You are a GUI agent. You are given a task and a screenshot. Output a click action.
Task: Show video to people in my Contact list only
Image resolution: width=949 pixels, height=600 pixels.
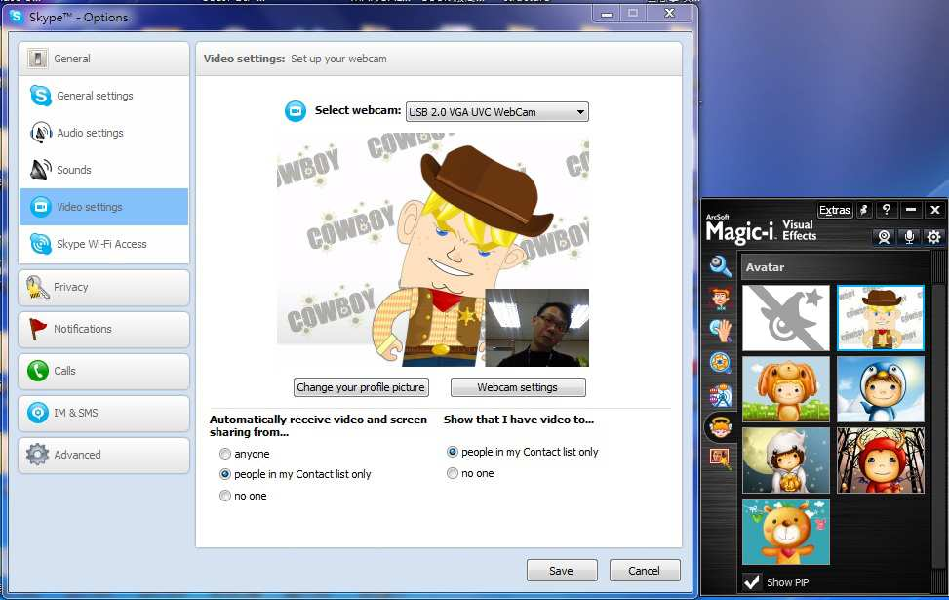tap(453, 452)
